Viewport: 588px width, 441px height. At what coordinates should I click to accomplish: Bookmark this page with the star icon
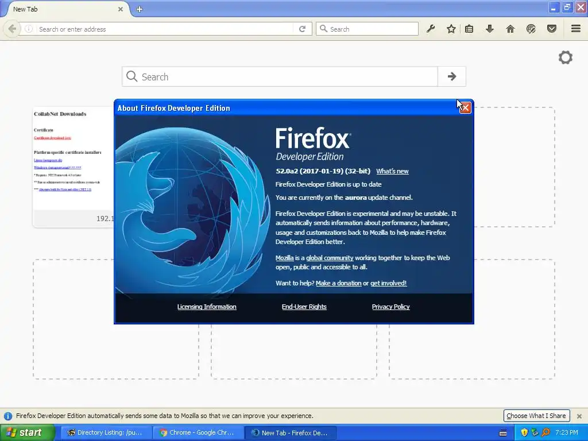(x=451, y=29)
